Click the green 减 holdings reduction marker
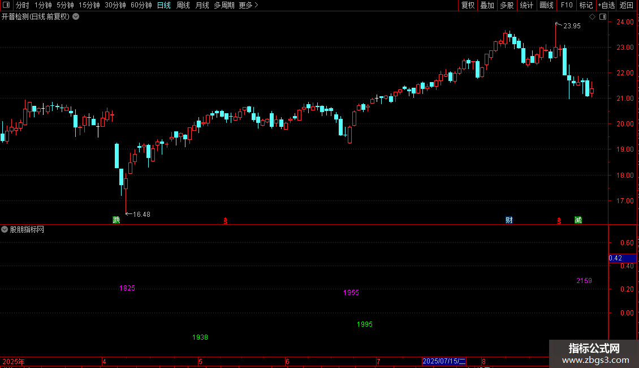 578,220
